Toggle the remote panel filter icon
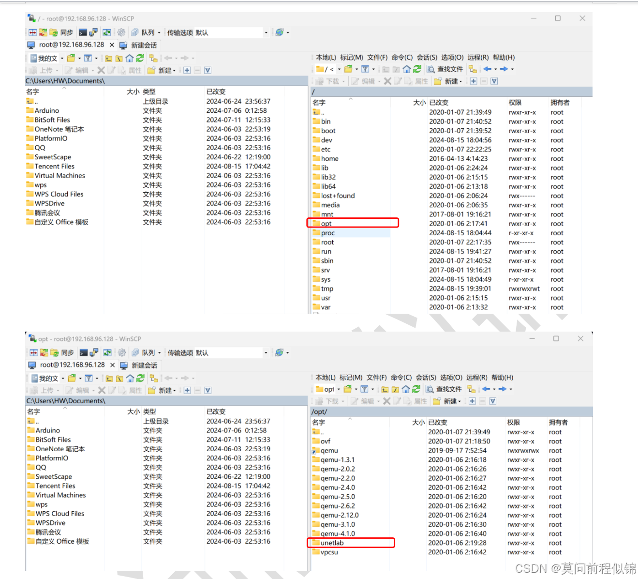 [366, 69]
